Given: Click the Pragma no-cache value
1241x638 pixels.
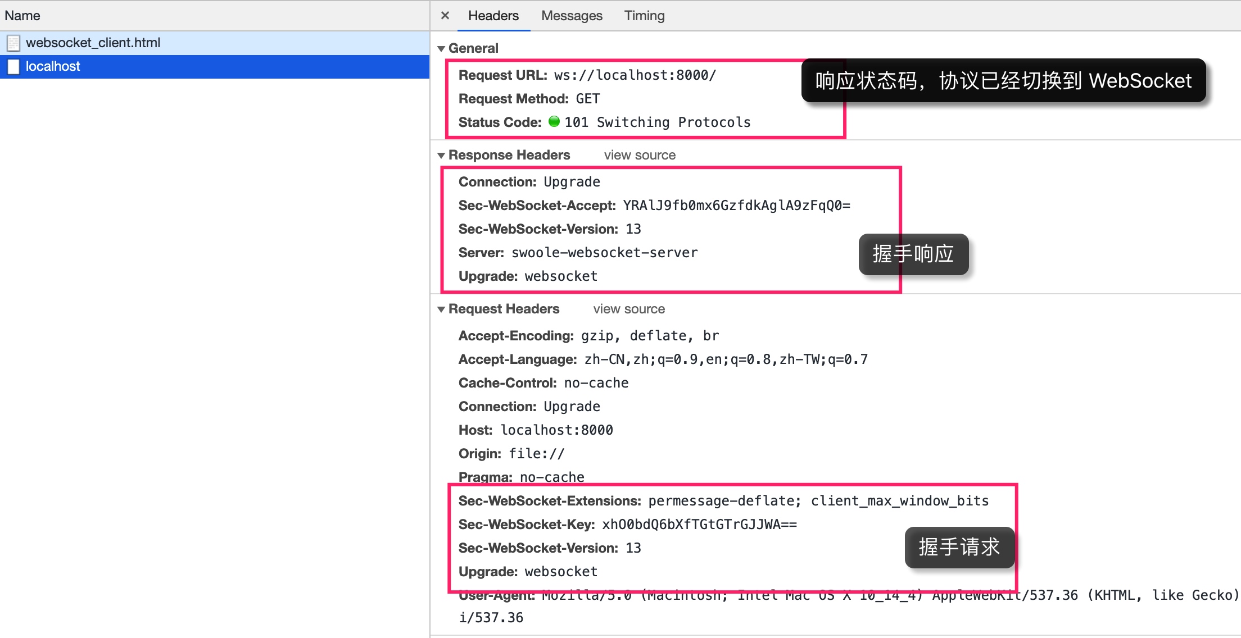Looking at the screenshot, I should [552, 477].
